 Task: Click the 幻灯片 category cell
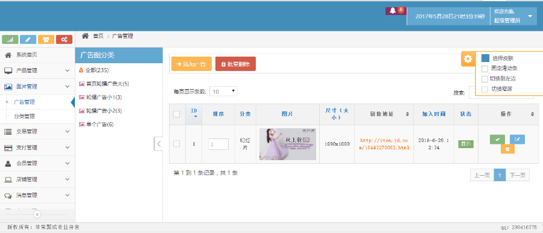(x=246, y=144)
